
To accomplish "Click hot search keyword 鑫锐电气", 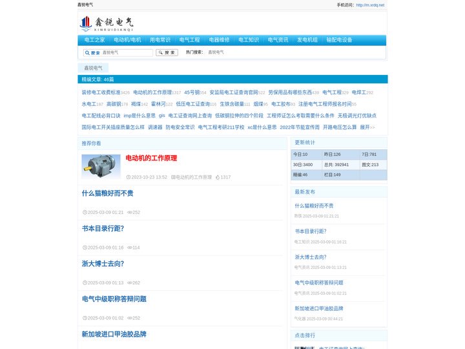I will click(x=216, y=52).
